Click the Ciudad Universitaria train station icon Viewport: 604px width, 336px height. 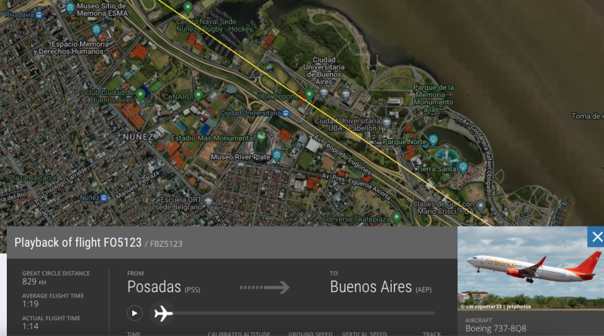285,113
